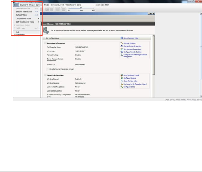Close the open Video menu via its title
Viewport: 202px width, 172px height.
[16, 5]
